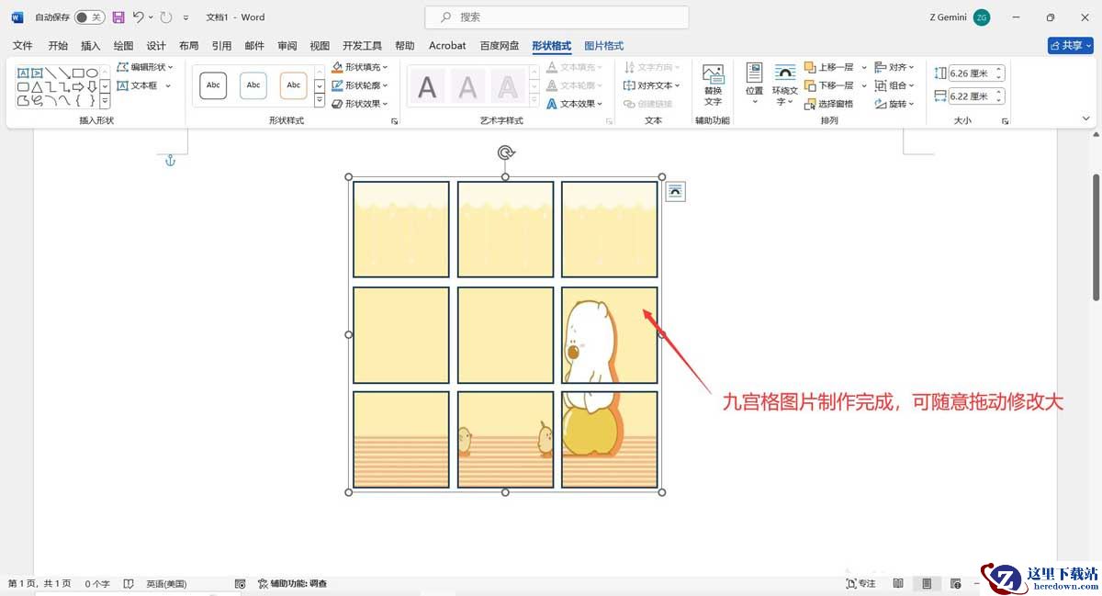Screen dimensions: 1102x596
Task: Switch to the 开始 tab
Action: tap(58, 45)
